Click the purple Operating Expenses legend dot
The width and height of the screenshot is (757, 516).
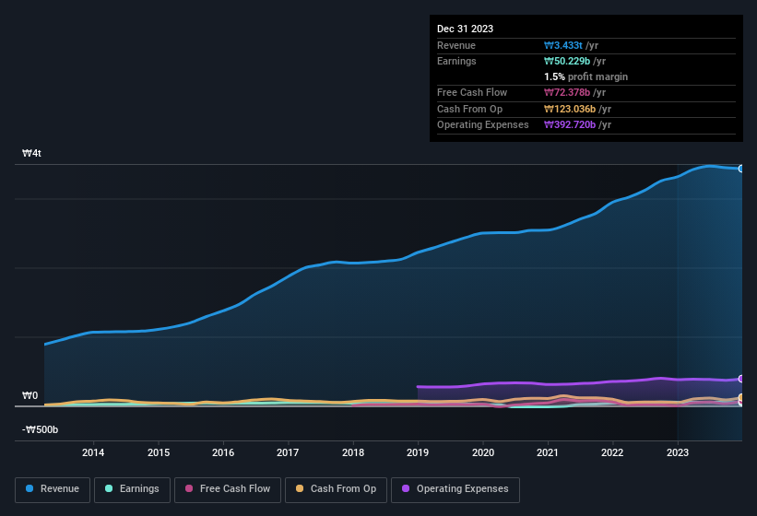(x=406, y=488)
